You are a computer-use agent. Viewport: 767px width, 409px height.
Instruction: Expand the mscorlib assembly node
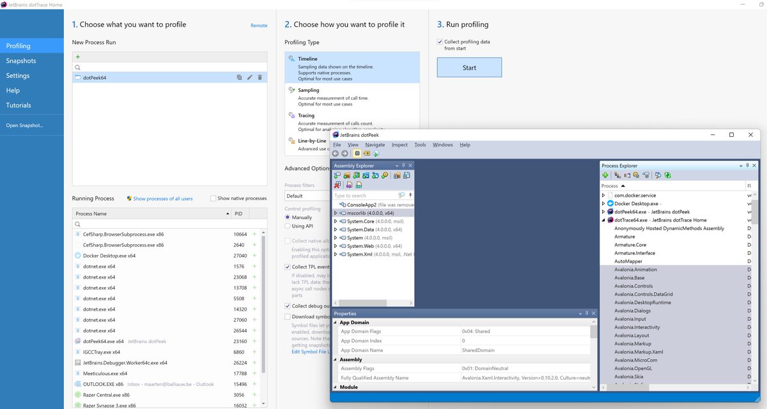(x=336, y=213)
